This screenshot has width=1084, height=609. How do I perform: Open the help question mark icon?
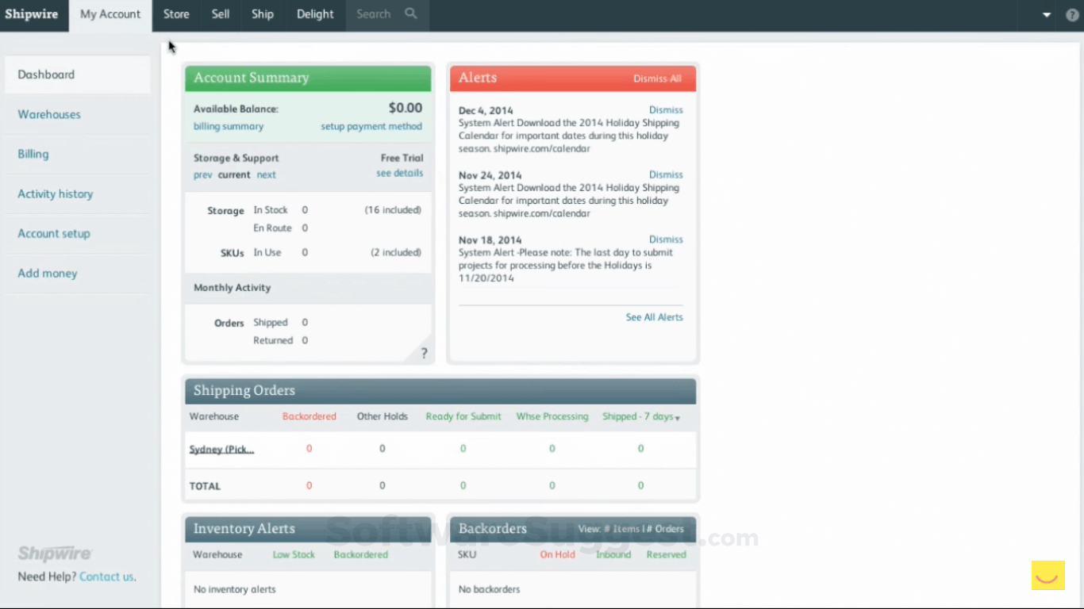pyautogui.click(x=1072, y=15)
